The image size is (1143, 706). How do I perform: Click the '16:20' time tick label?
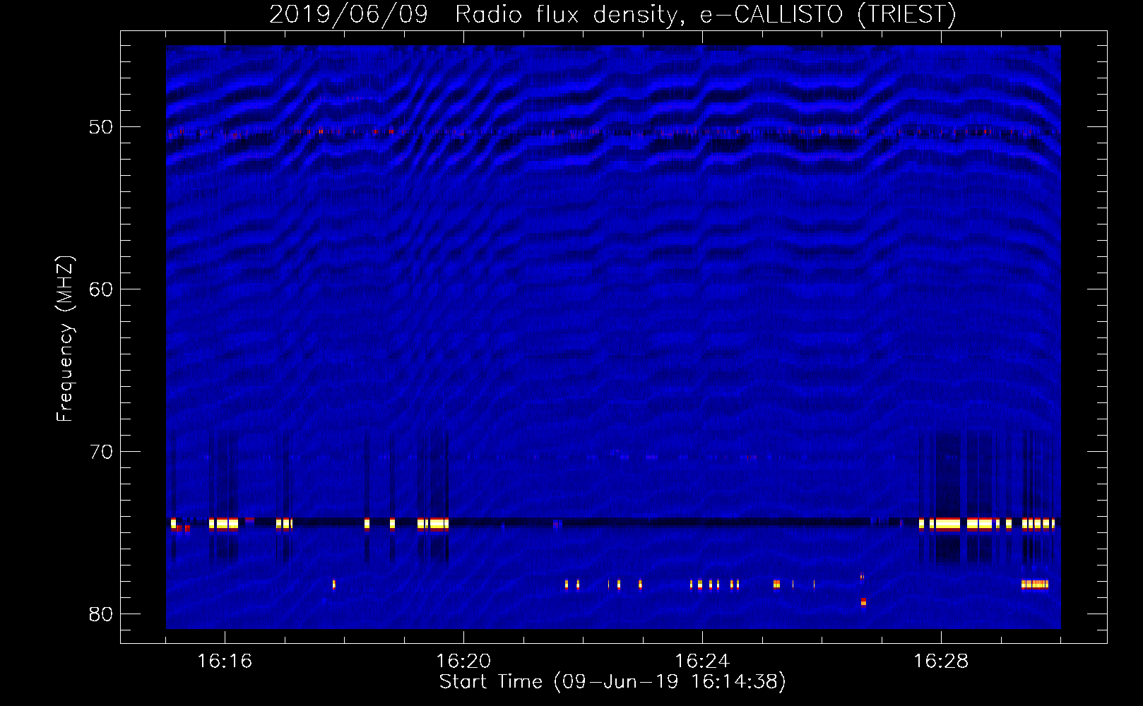463,662
